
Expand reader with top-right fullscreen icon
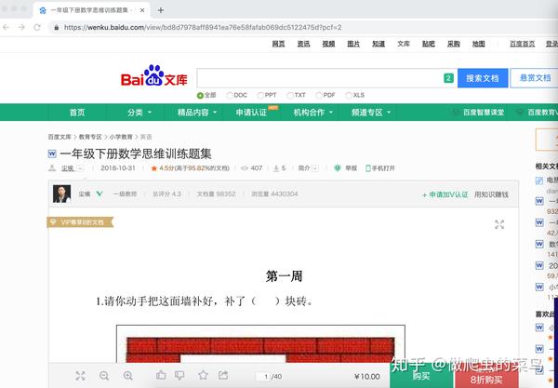click(x=499, y=224)
